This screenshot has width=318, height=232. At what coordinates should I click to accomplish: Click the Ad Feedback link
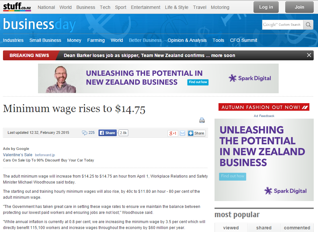click(264, 116)
